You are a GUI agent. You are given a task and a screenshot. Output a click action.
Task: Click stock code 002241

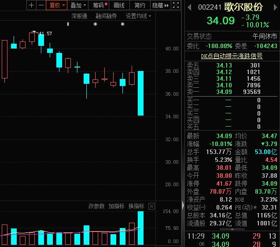pyautogui.click(x=210, y=7)
